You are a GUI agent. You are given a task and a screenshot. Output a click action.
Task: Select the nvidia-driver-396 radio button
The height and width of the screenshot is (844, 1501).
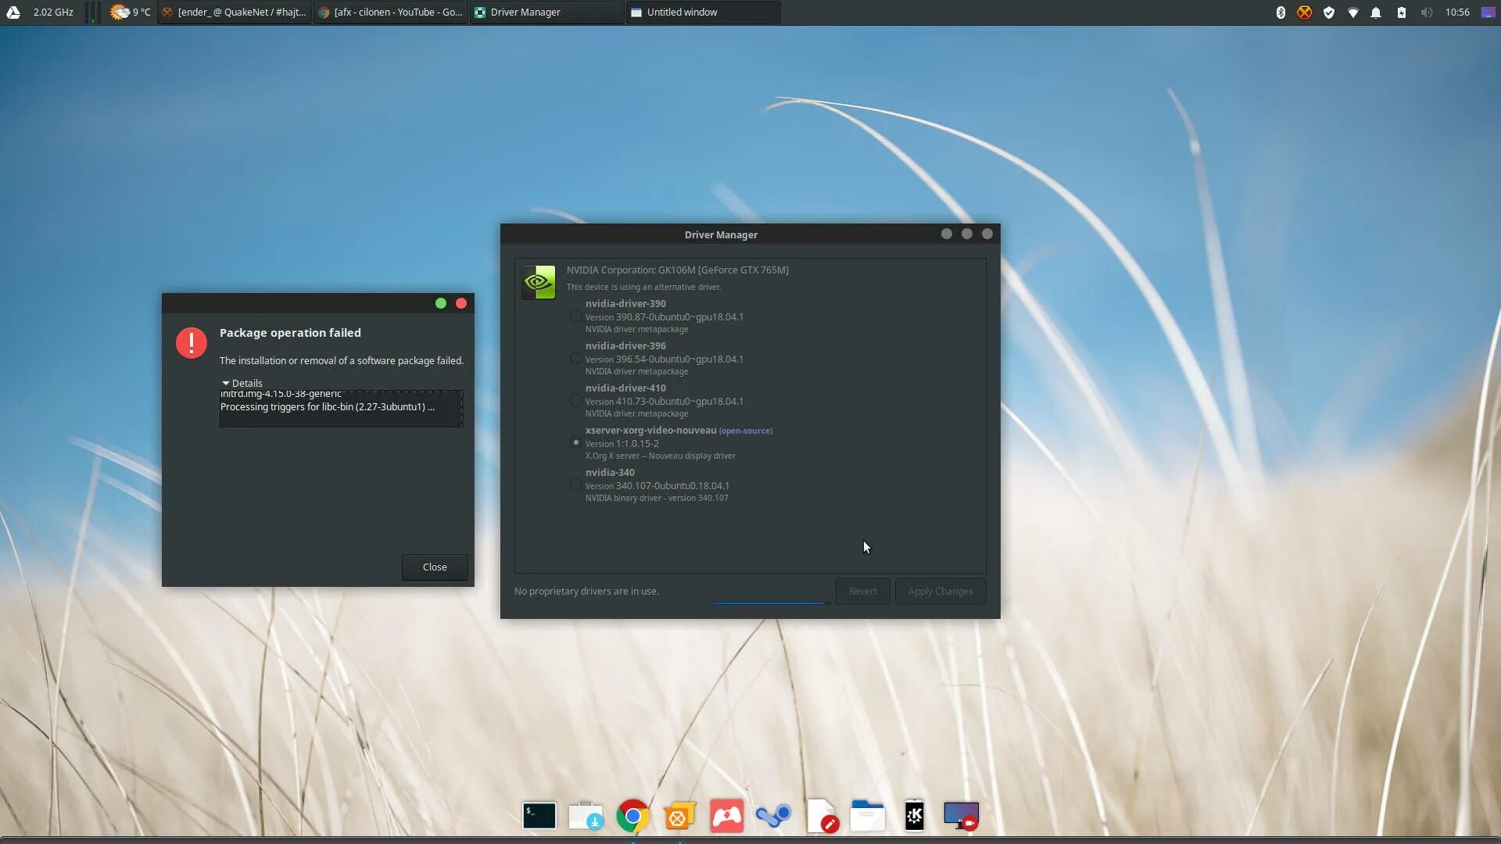[x=576, y=358]
